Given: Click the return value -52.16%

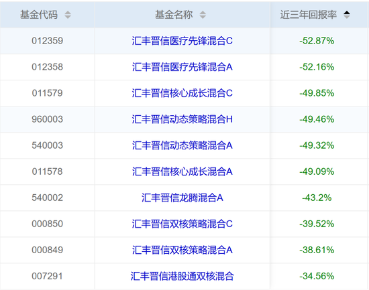Looking at the screenshot, I should pyautogui.click(x=317, y=67).
